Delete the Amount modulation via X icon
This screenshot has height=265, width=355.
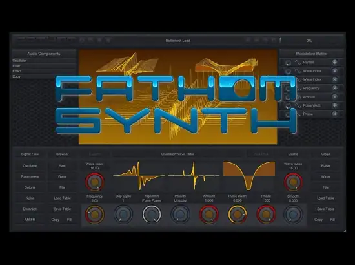(334, 96)
